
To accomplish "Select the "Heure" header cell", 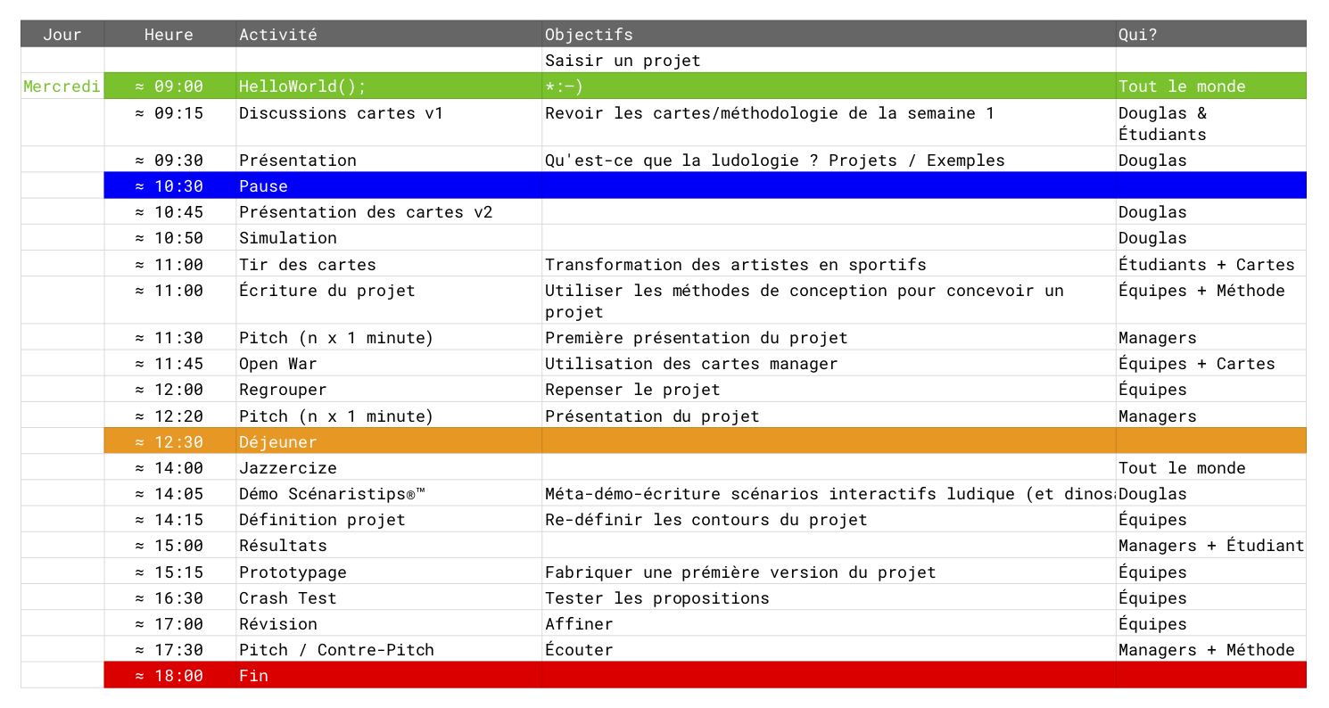I will 169,35.
